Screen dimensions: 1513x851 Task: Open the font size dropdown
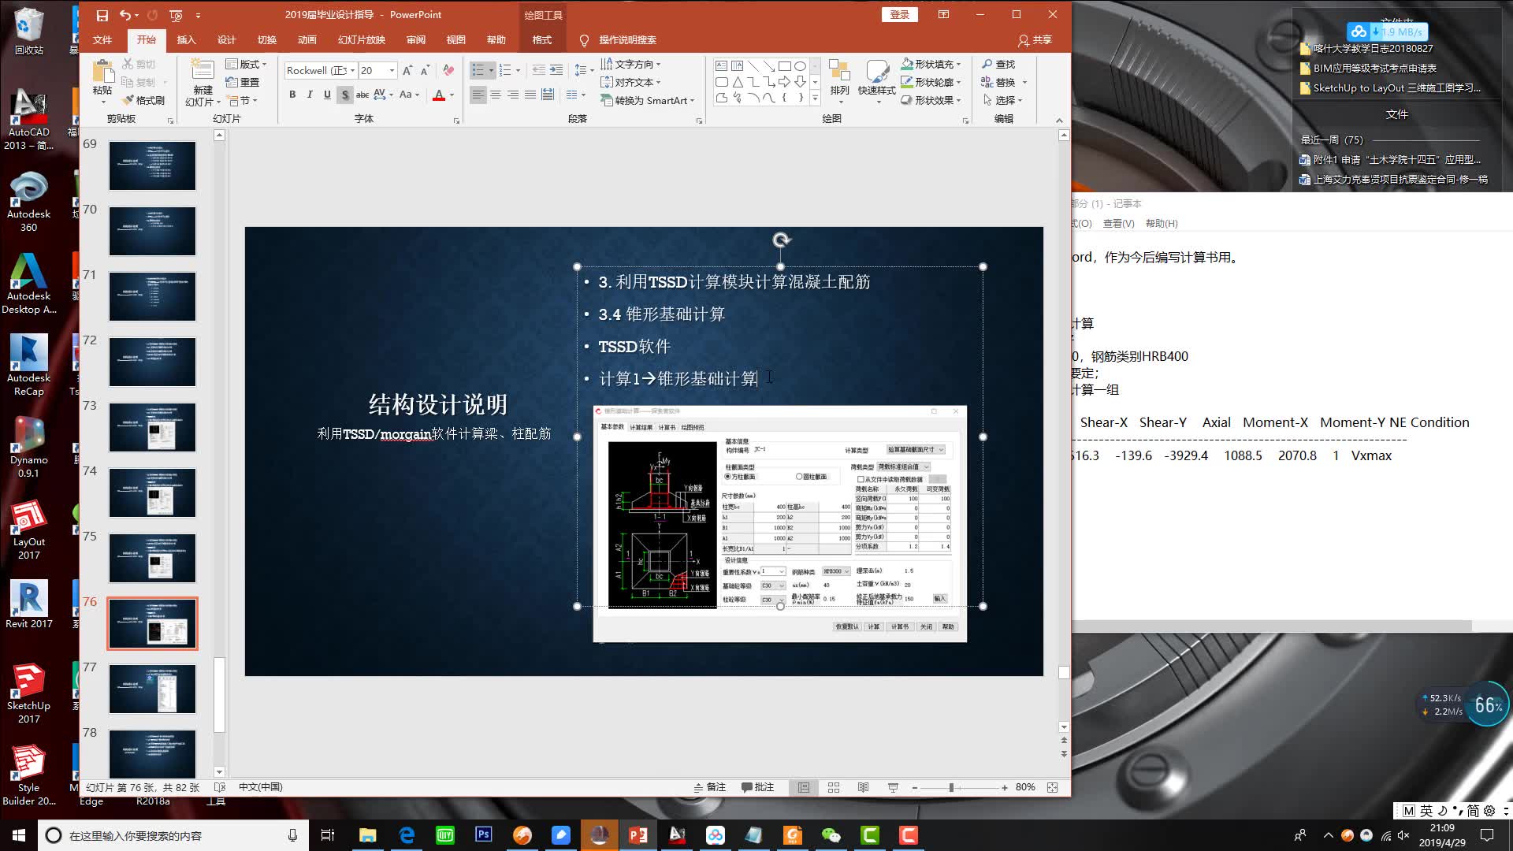[x=390, y=70]
